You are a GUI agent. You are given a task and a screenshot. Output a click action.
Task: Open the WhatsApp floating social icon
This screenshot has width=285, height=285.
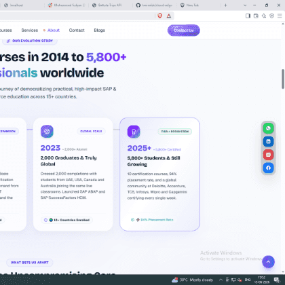pyautogui.click(x=268, y=128)
